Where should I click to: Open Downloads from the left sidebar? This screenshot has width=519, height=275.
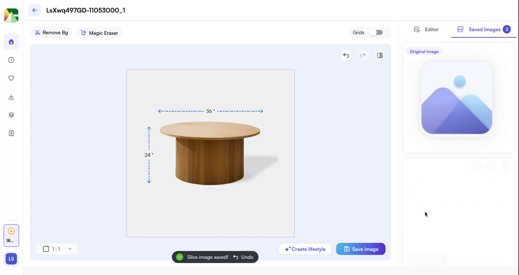11,97
